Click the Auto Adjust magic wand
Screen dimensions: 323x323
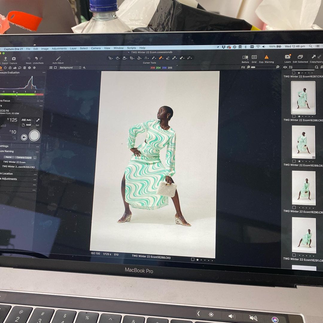click(58, 59)
